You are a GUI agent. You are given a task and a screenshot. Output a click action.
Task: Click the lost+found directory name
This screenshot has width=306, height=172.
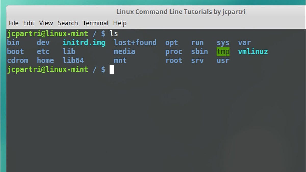[135, 43]
